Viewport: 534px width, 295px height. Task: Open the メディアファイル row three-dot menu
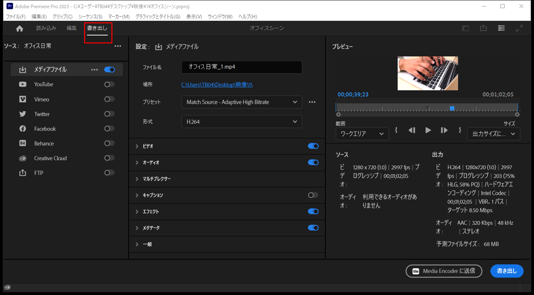pyautogui.click(x=95, y=70)
